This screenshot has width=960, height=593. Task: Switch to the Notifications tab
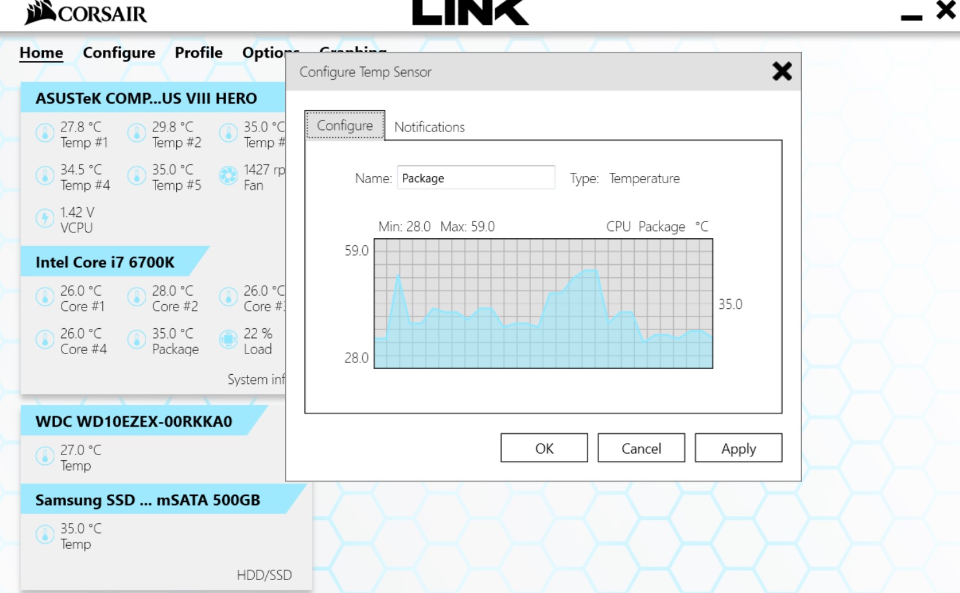coord(429,127)
